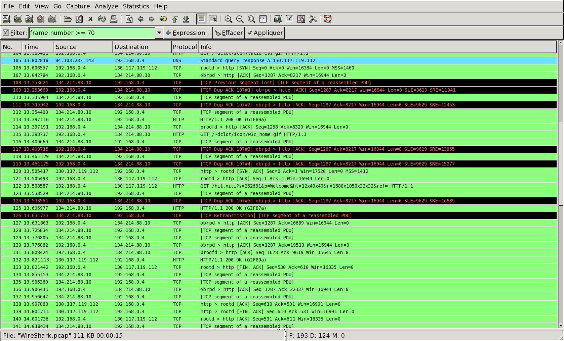Viewport: 564px width, 341px height.
Task: Sort by the No. column header
Action: coord(11,47)
